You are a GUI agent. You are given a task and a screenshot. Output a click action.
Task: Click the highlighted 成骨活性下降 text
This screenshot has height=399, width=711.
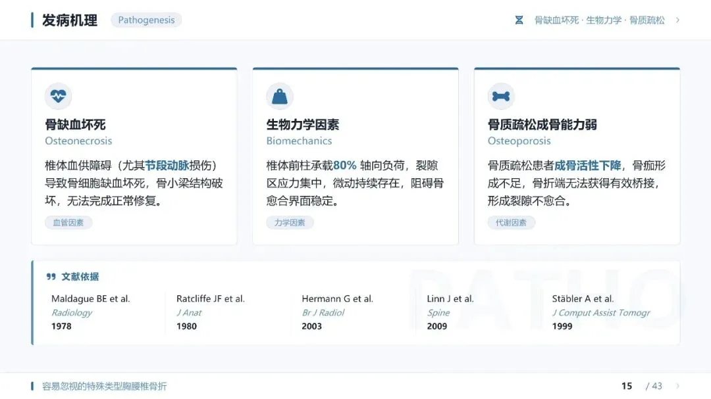click(x=588, y=165)
